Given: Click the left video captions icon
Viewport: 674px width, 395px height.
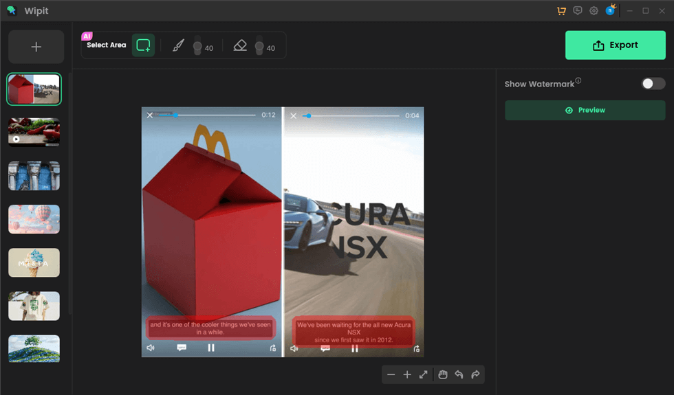Looking at the screenshot, I should [x=182, y=348].
